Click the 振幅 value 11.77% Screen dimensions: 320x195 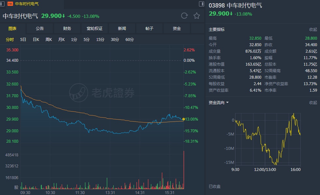pyautogui.click(x=310, y=58)
